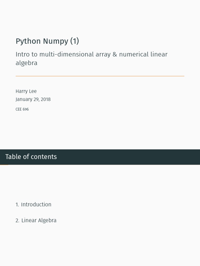Click the word "Numpy" in the title
Viewport: 200px width, 266px height.
point(55,41)
